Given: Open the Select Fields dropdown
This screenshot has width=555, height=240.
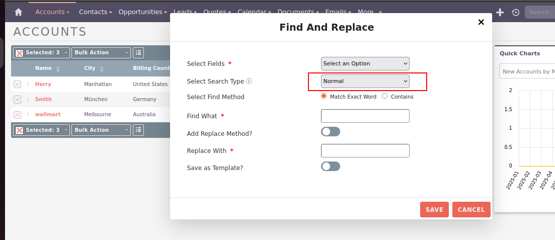Looking at the screenshot, I should click(x=365, y=63).
